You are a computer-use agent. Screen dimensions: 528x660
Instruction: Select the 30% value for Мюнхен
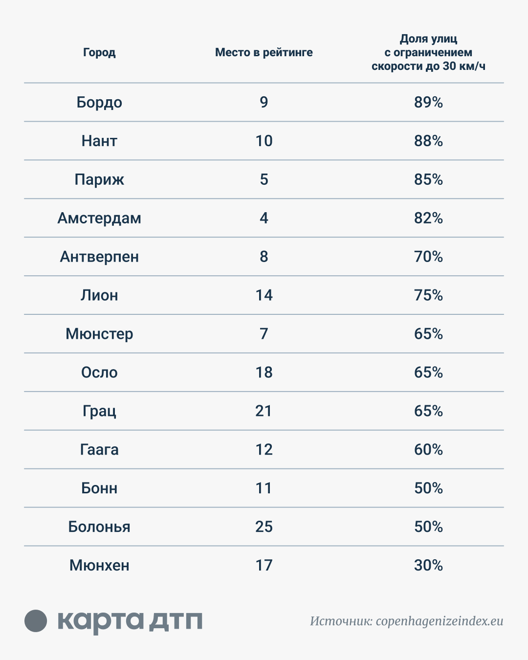428,566
